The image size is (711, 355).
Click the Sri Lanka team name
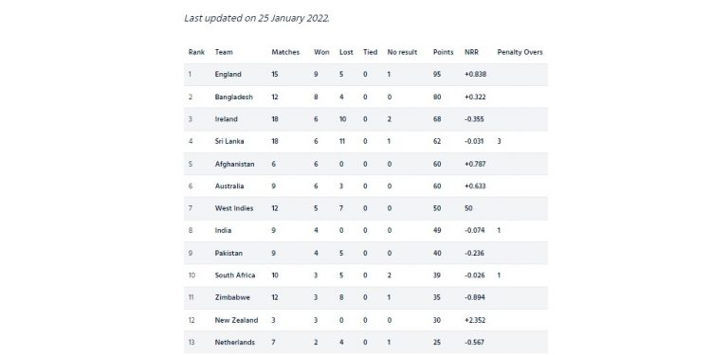tap(229, 141)
